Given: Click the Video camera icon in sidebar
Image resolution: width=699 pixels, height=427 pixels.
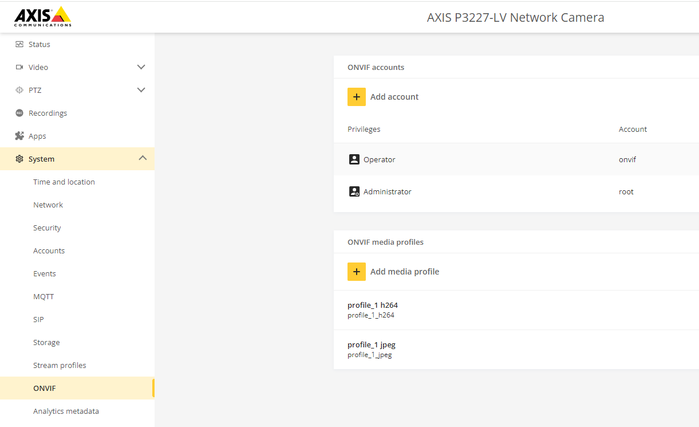Looking at the screenshot, I should (x=19, y=67).
